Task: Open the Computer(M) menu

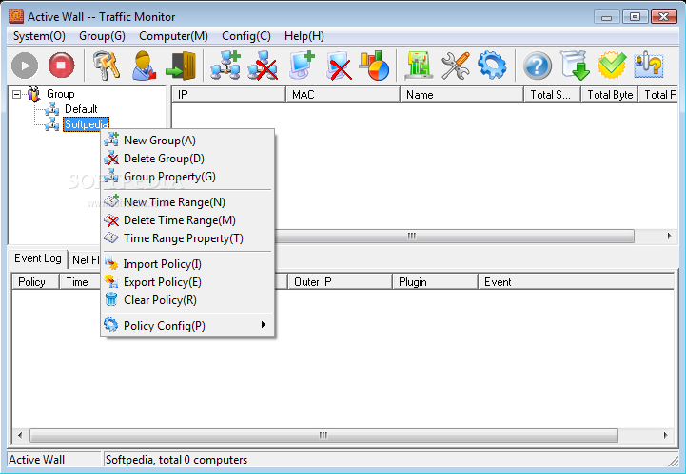Action: point(173,36)
